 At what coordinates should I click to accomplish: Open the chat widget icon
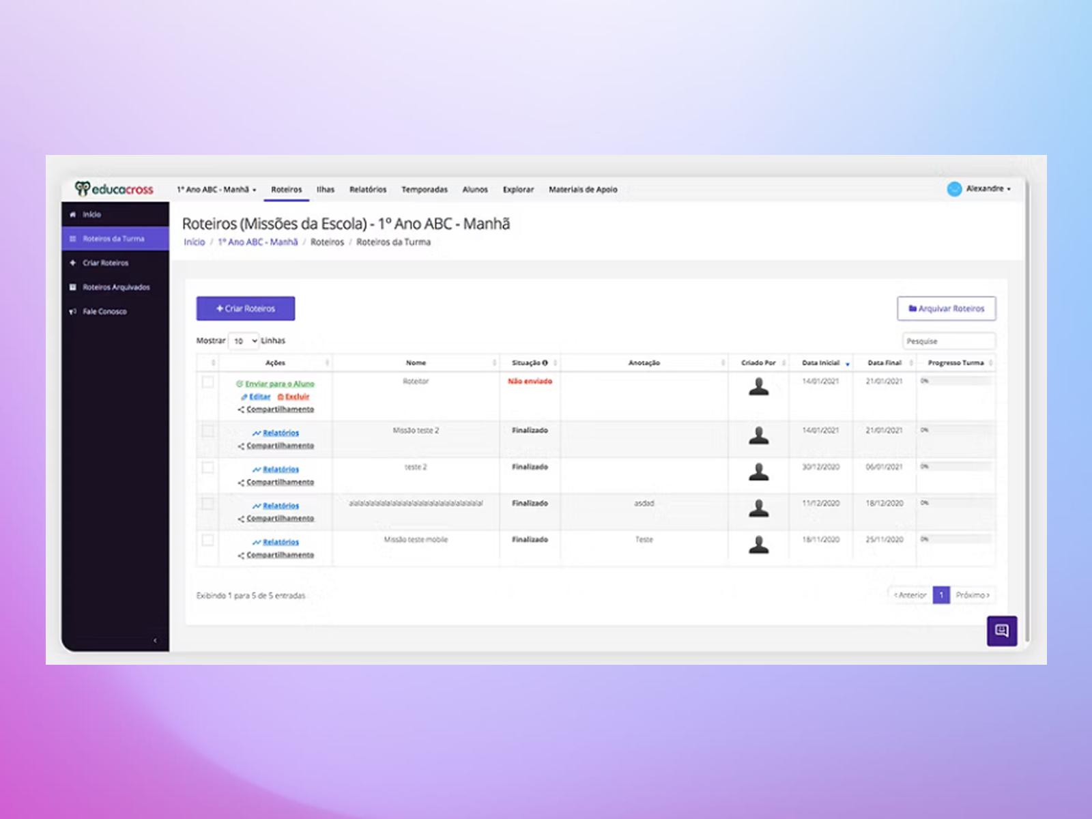click(1001, 631)
